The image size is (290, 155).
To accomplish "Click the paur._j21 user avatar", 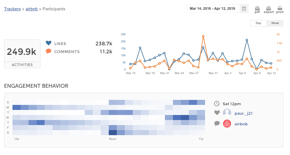I will [x=227, y=113].
